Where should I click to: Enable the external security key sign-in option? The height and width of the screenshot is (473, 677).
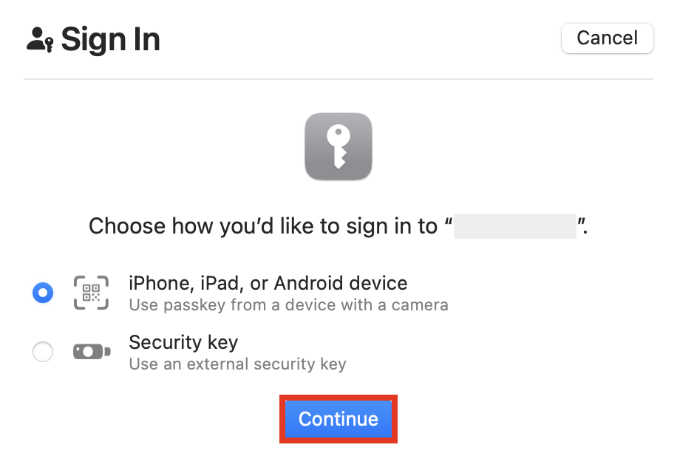[x=43, y=351]
